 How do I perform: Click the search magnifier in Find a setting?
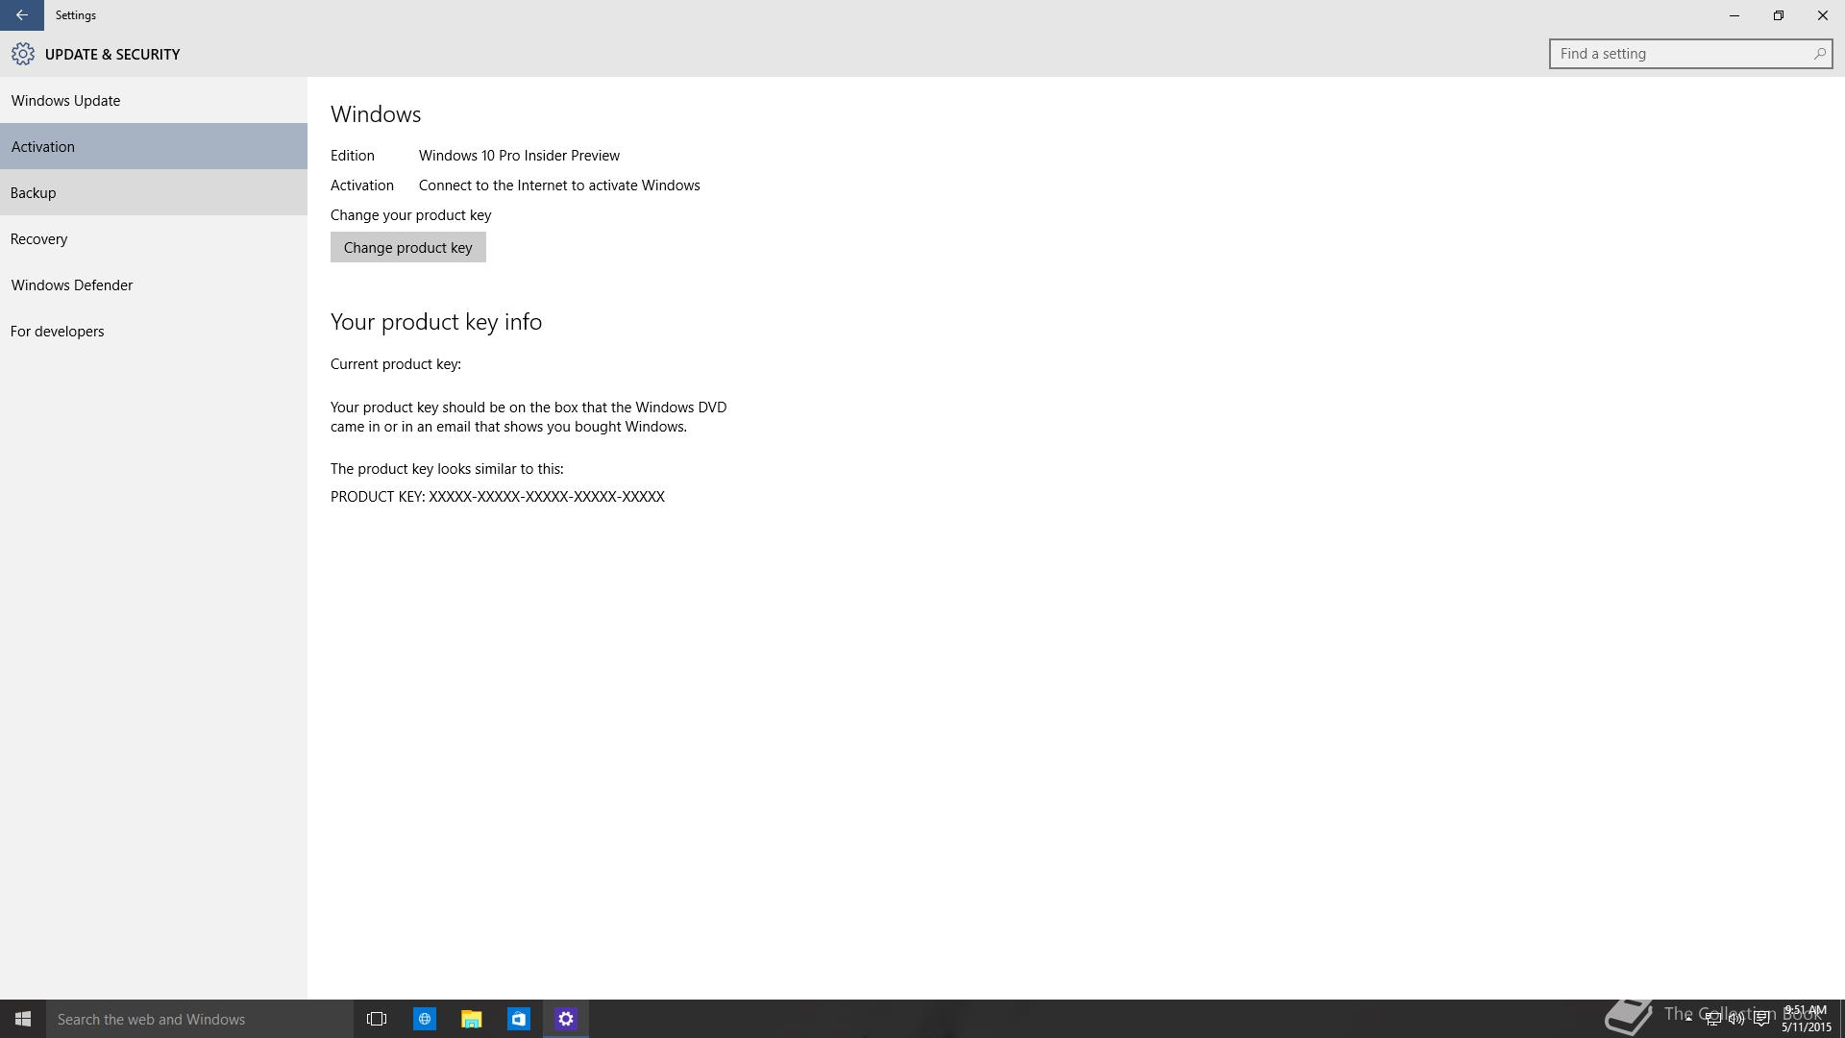coord(1819,54)
